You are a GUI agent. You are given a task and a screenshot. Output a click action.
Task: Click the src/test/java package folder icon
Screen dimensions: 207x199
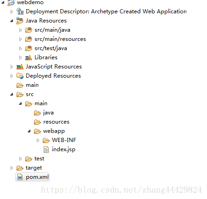click(29, 48)
